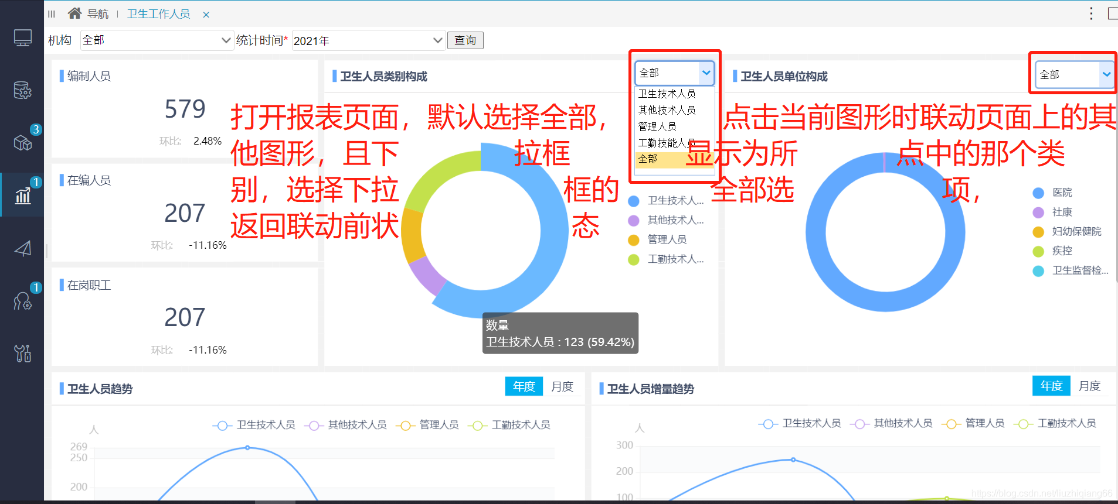
Task: Toggle 疾控 legend in unit chart
Action: [x=1052, y=251]
